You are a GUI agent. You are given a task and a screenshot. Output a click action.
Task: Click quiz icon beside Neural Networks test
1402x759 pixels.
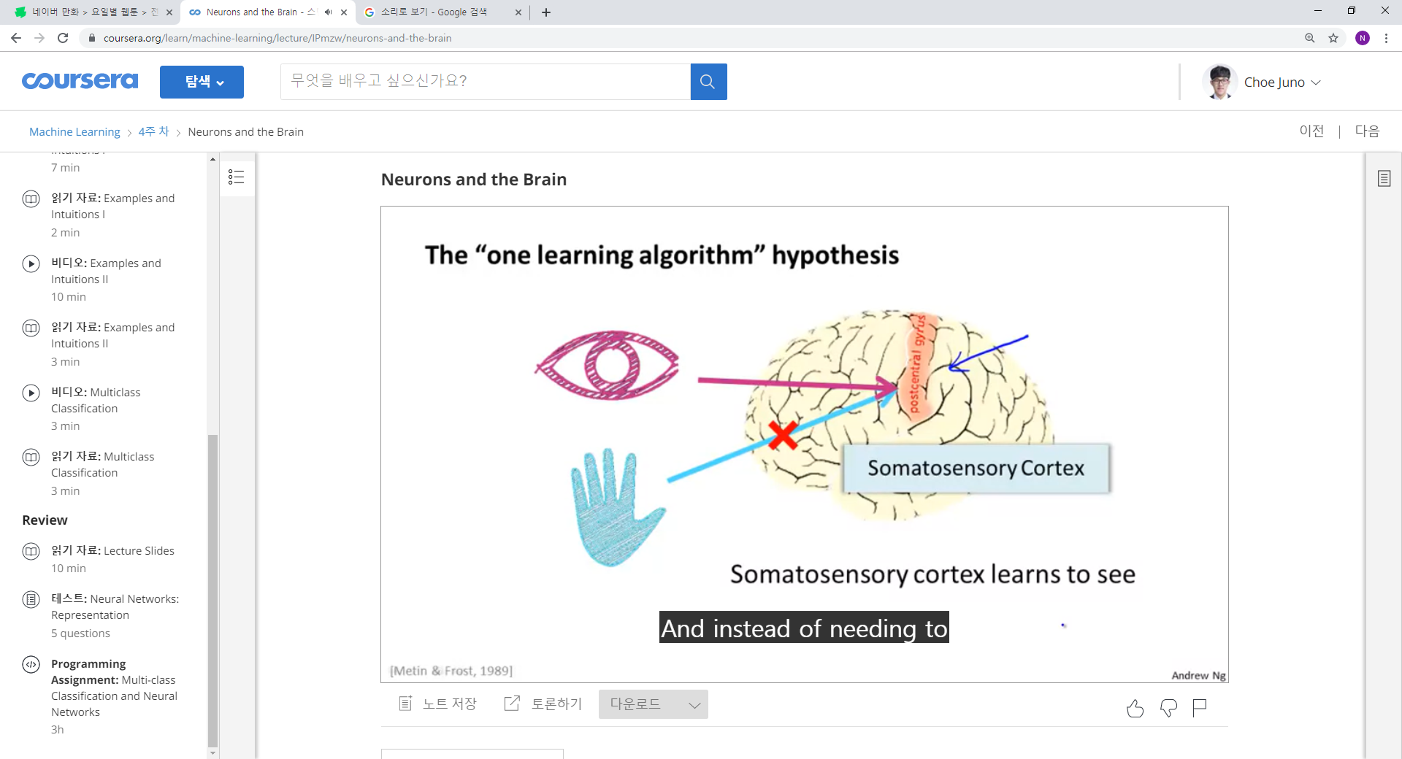click(31, 600)
